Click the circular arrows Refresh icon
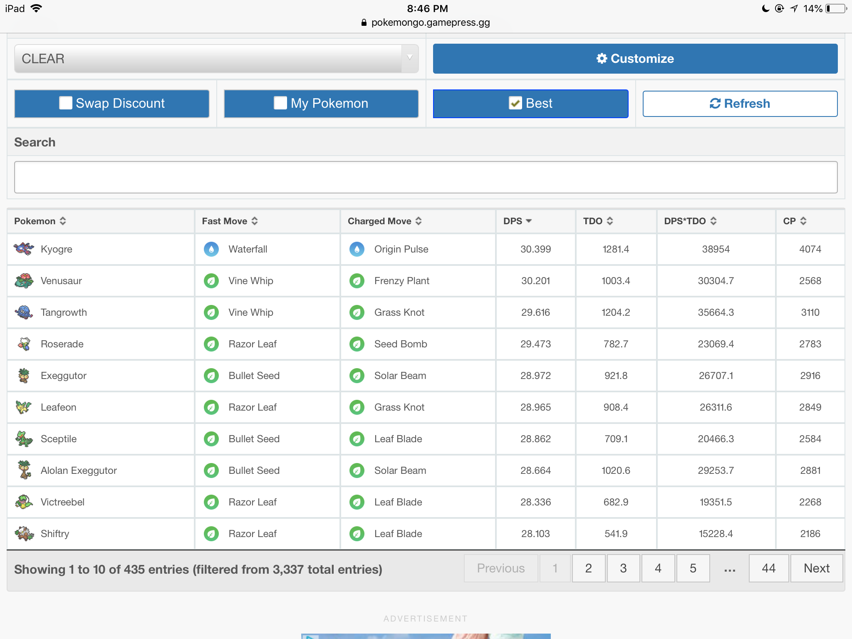Screen dimensions: 852x639 (715, 103)
